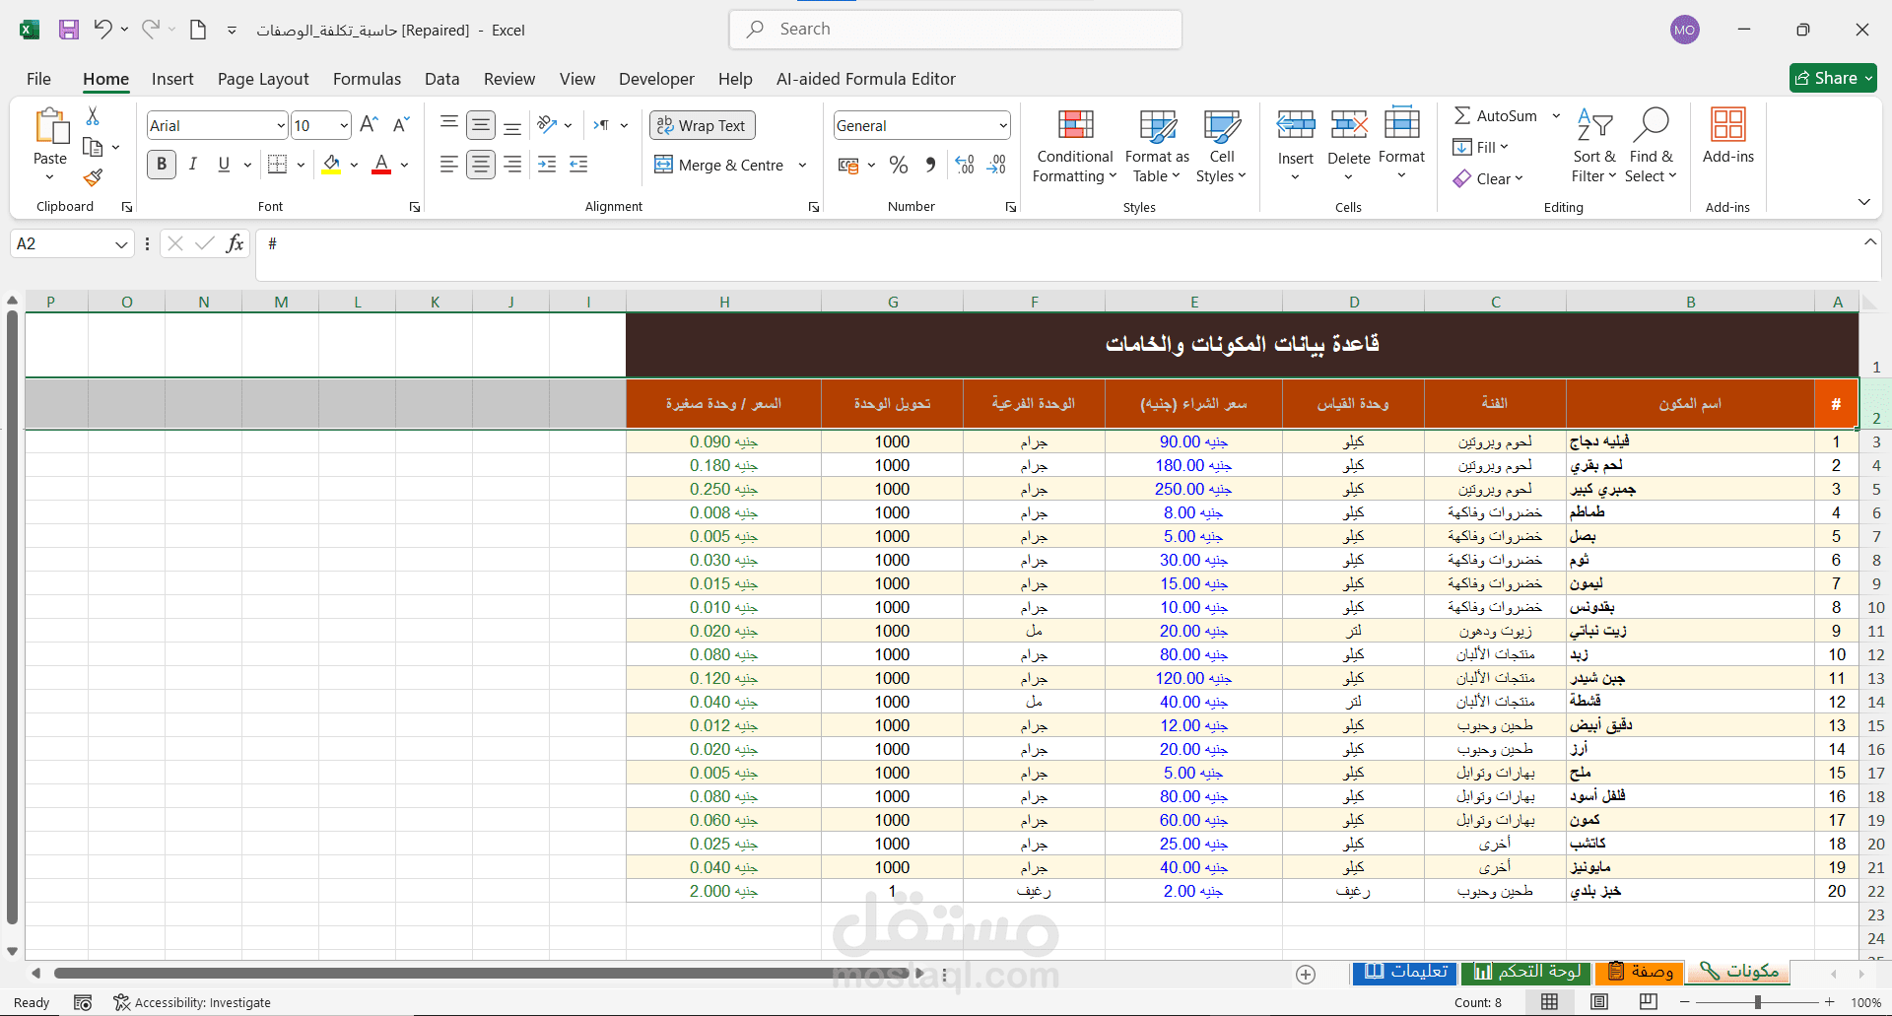Open the font size dropdown
Viewport: 1892px width, 1016px height.
pyautogui.click(x=344, y=126)
